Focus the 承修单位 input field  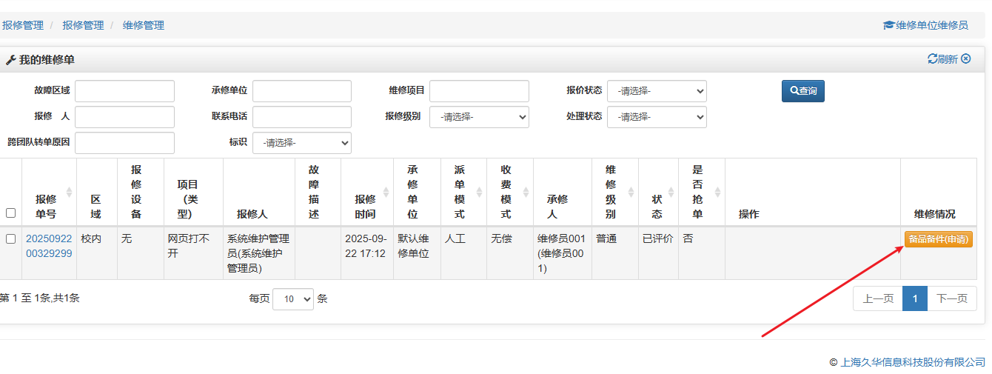tap(302, 91)
